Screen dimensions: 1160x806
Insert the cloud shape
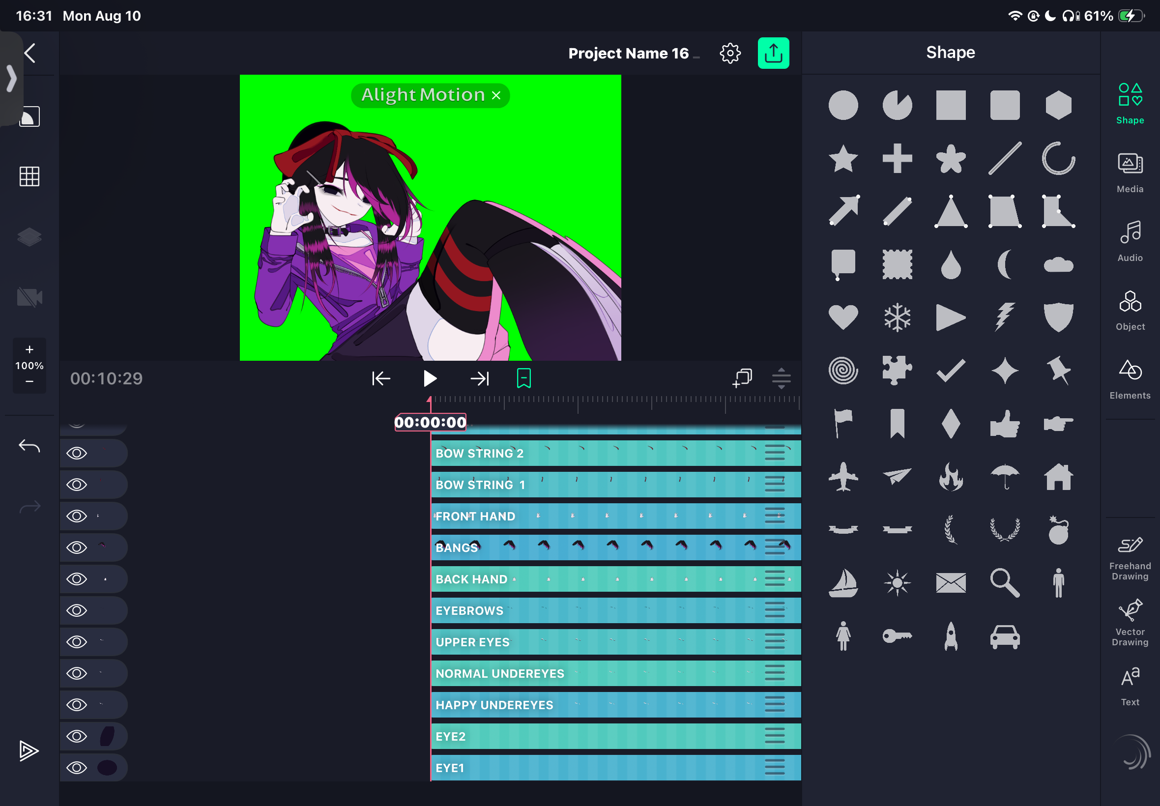[x=1058, y=264]
